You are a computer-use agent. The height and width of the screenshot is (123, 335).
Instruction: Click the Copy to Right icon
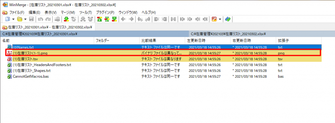point(123,19)
